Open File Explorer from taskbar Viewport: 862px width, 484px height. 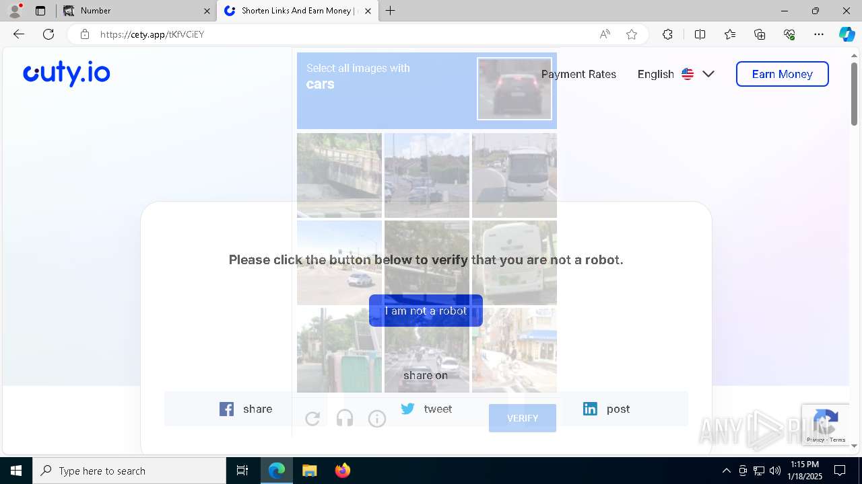[310, 471]
